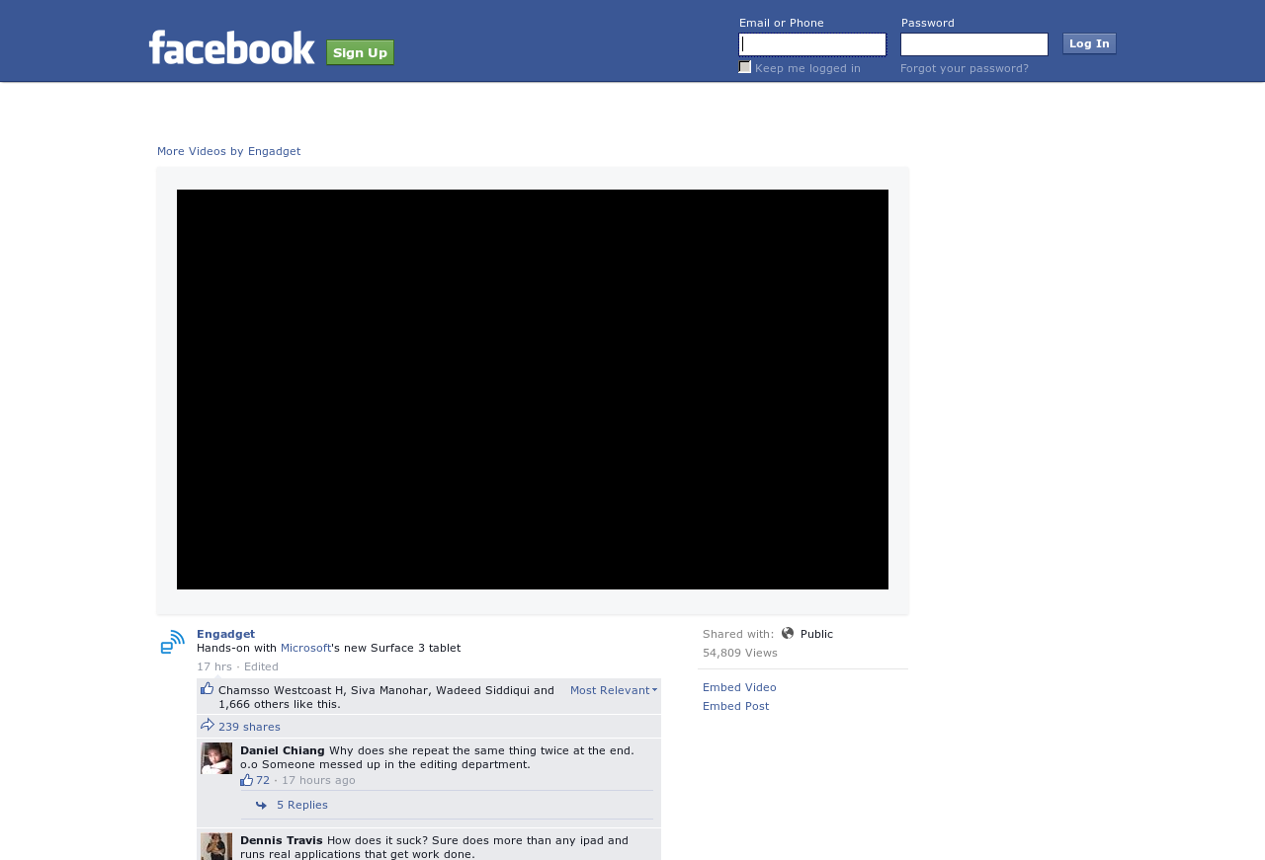Screen dimensions: 1265x860
Task: Click the Keep me logged in label
Action: 807,68
